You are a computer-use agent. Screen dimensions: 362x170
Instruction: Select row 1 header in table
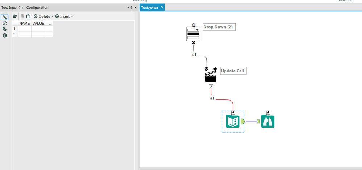coord(15,29)
